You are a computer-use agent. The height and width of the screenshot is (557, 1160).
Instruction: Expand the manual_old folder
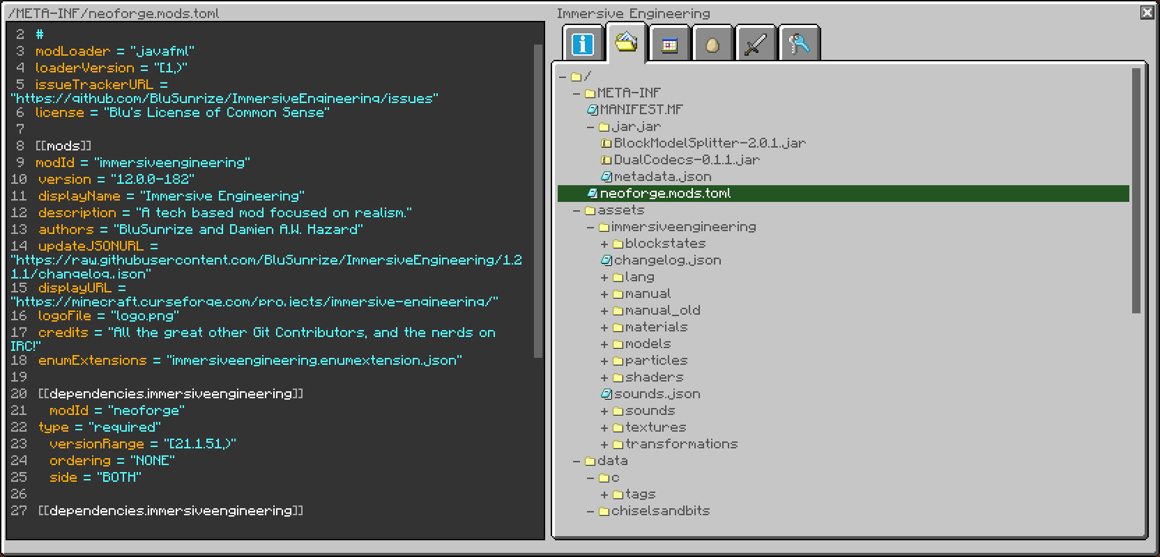[604, 311]
